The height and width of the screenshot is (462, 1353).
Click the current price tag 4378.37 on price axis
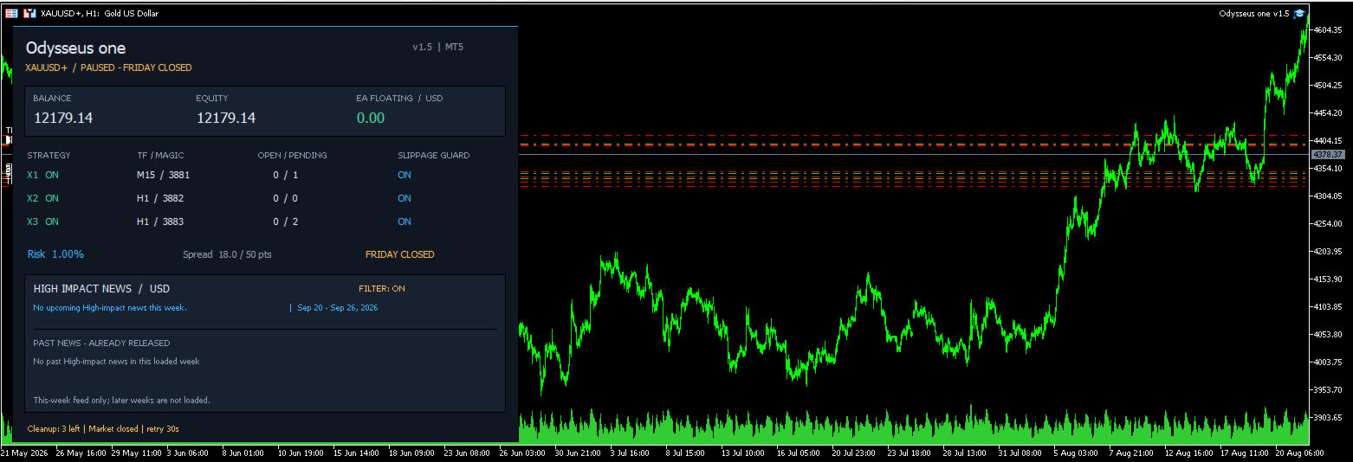point(1327,154)
